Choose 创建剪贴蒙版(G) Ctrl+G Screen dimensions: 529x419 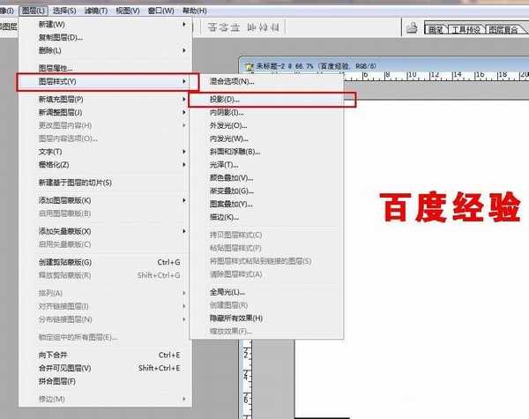pos(105,262)
